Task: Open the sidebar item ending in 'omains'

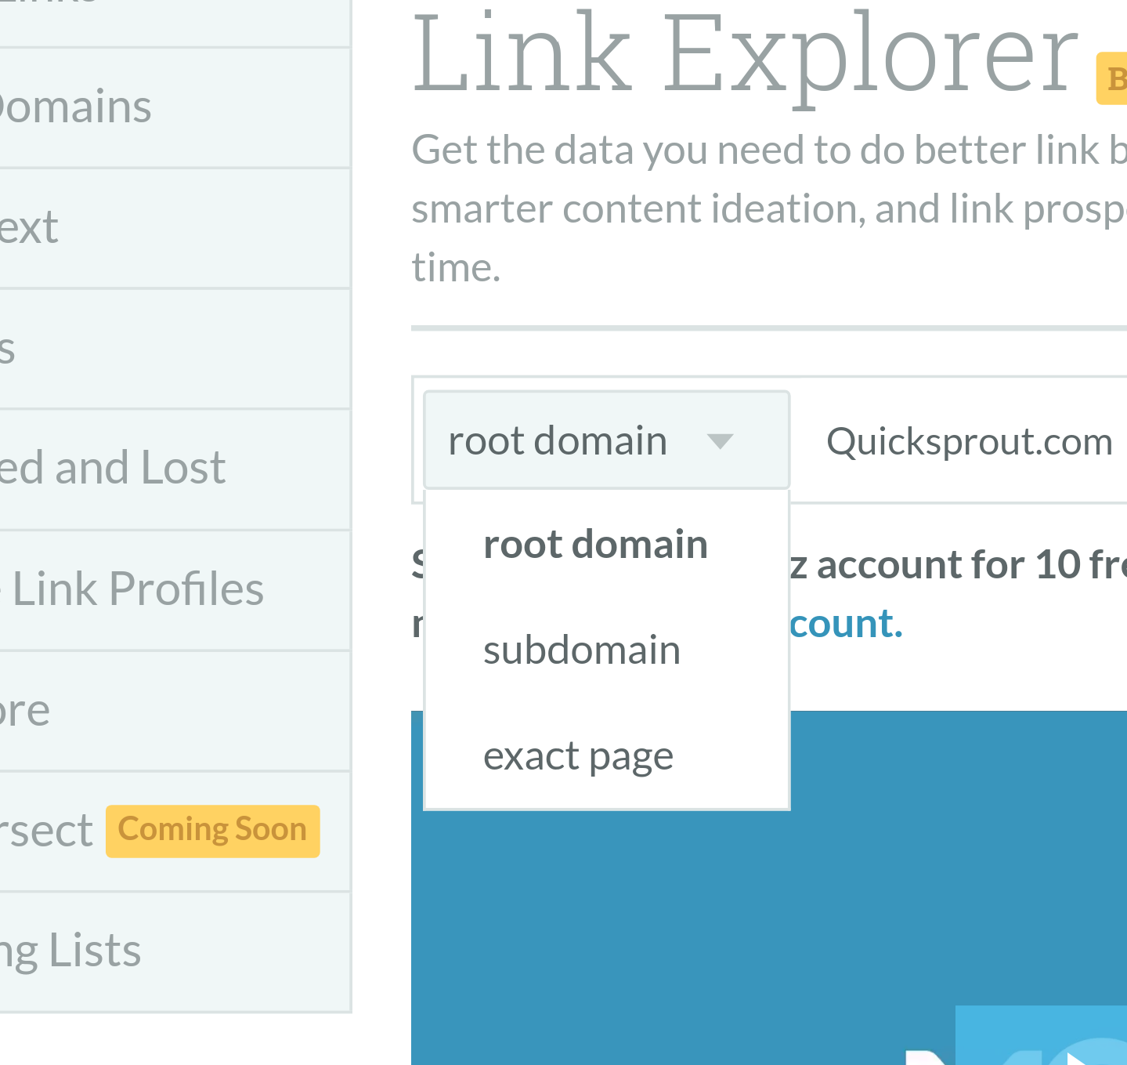Action: [x=175, y=107]
